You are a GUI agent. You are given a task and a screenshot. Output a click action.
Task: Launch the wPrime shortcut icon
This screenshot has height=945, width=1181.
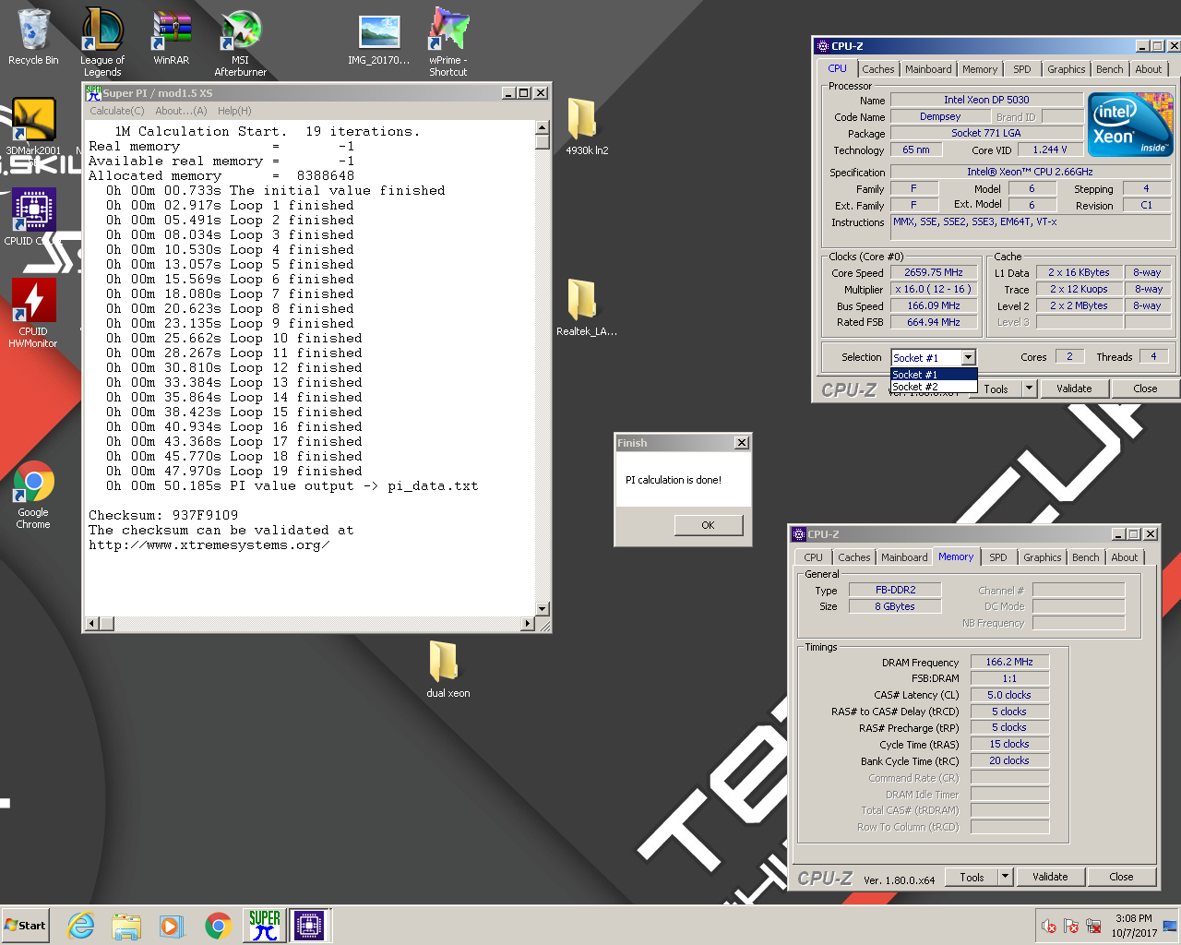point(448,42)
